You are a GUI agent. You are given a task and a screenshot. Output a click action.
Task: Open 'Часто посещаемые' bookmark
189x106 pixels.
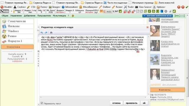pyautogui.click(x=115, y=3)
